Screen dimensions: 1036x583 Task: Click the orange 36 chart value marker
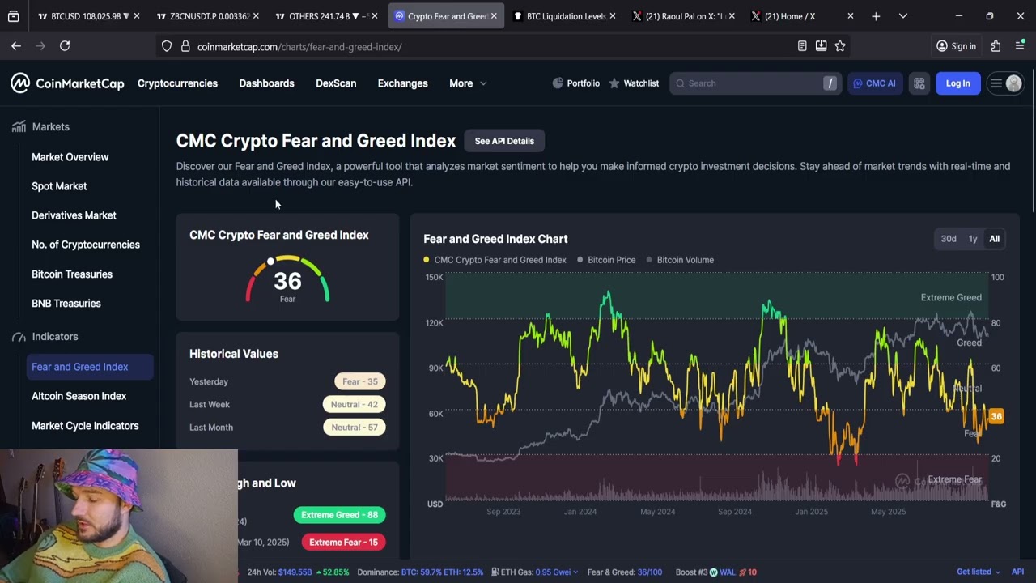[x=996, y=416]
